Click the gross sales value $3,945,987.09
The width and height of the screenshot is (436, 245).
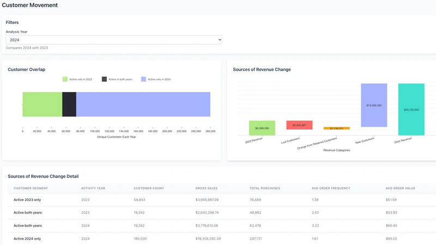tap(207, 200)
